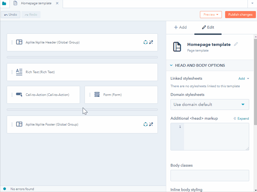
Task: Click the globe icon on Aplite Header group
Action: pyautogui.click(x=145, y=42)
